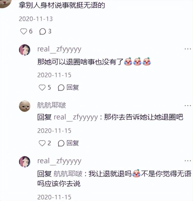The image size is (193, 201).
Task: Click reply bubble icon under 航航耶啵's comment
Action: pos(61,143)
